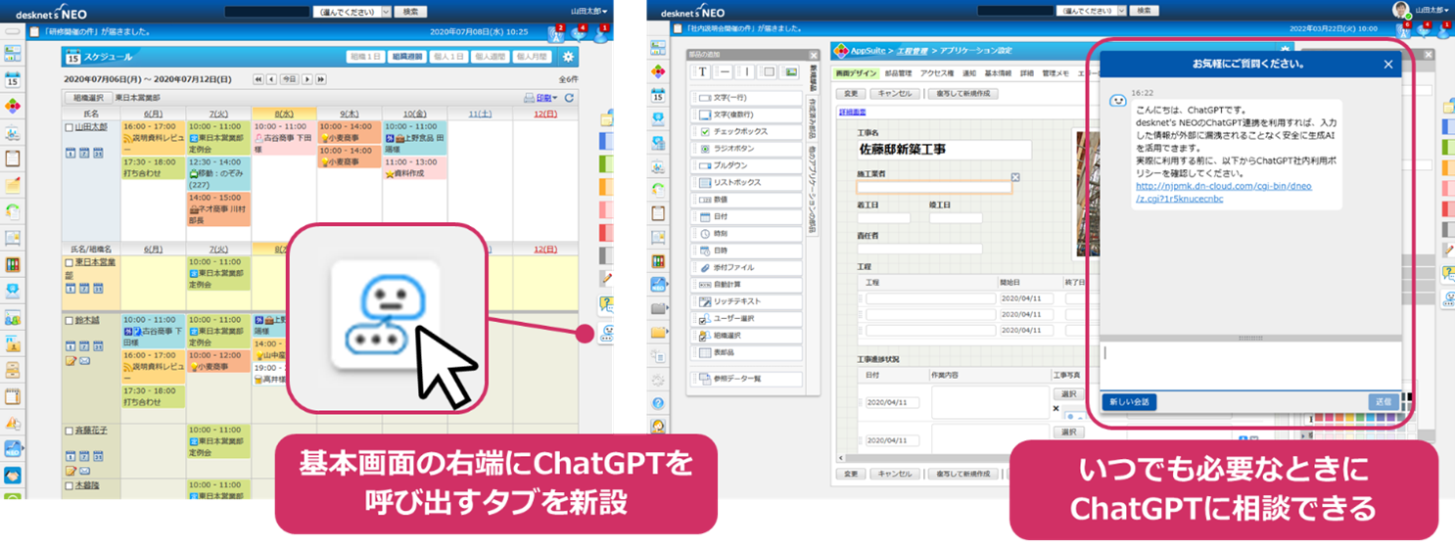Add リッチテキスト part from parts list
The image size is (1455, 548).
746,301
